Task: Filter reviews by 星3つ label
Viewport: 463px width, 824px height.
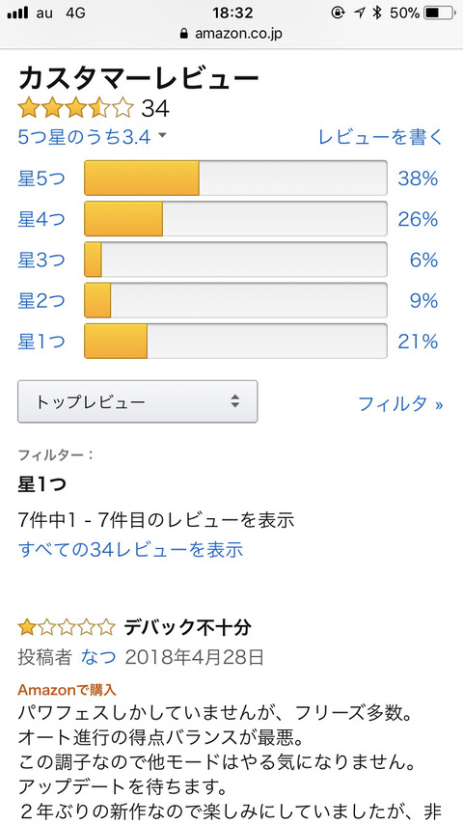Action: 41,260
